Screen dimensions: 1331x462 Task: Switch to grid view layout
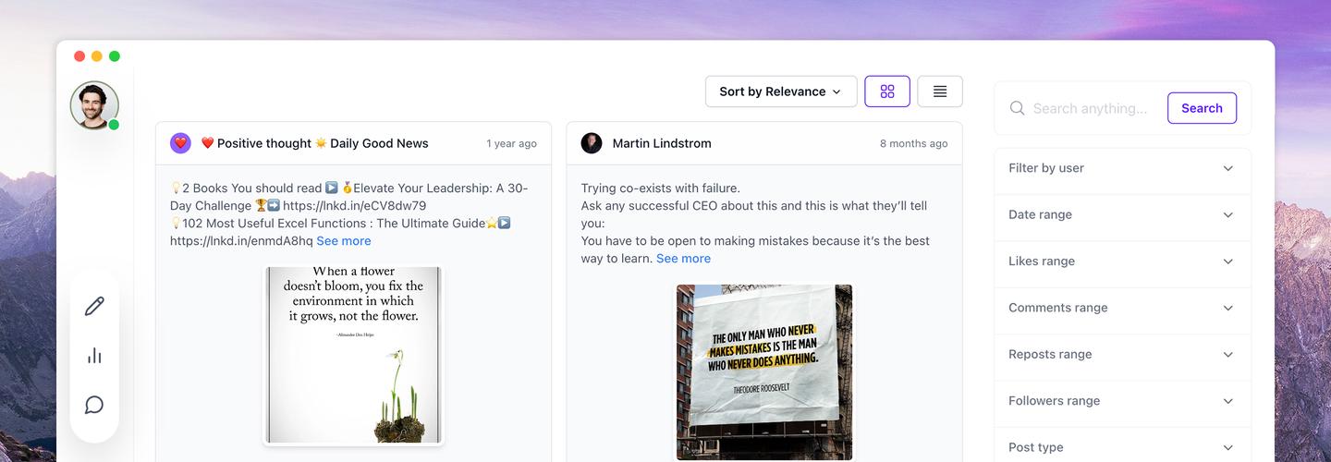(x=887, y=91)
